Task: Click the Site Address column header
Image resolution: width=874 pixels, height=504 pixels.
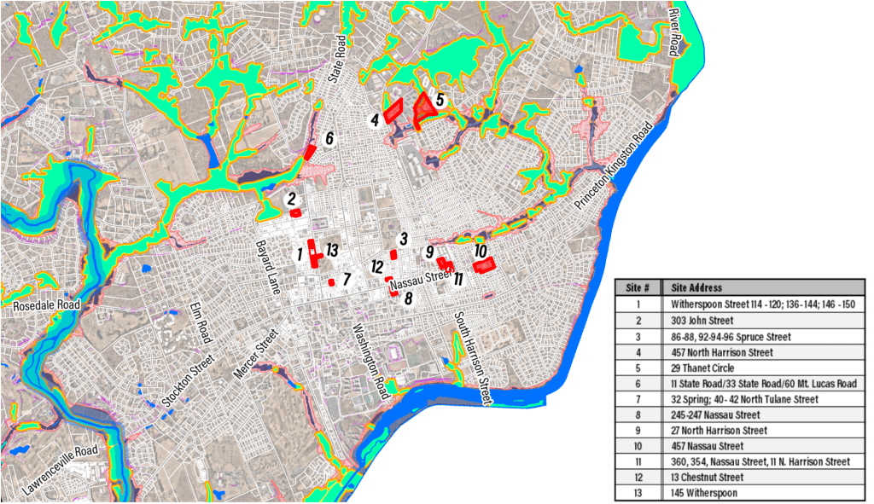Action: coord(696,287)
